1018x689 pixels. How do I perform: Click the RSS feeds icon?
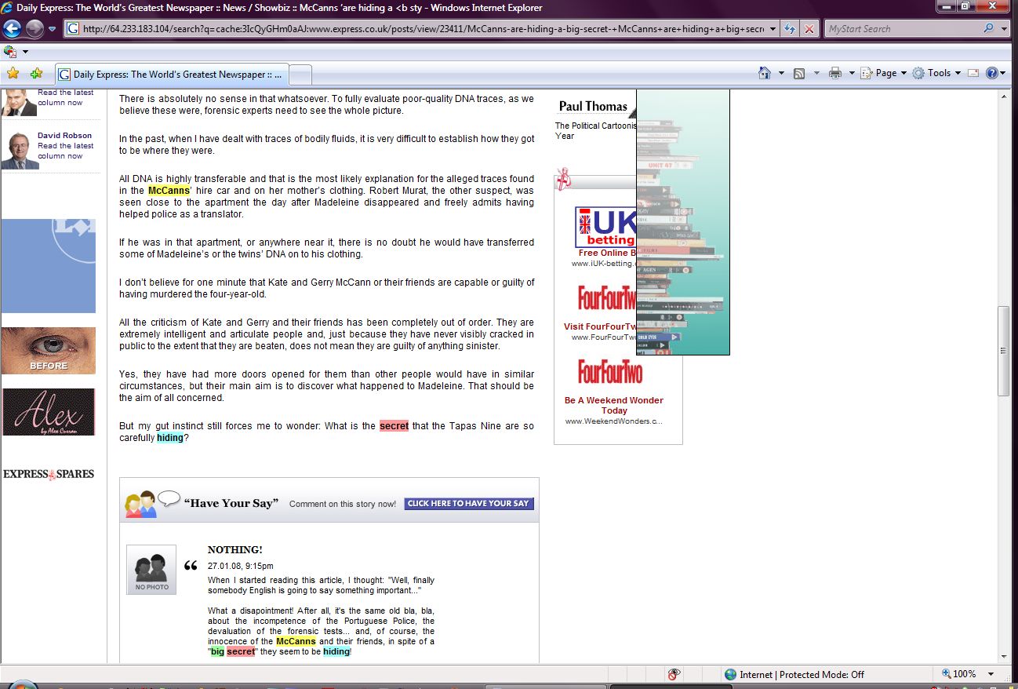click(x=799, y=73)
